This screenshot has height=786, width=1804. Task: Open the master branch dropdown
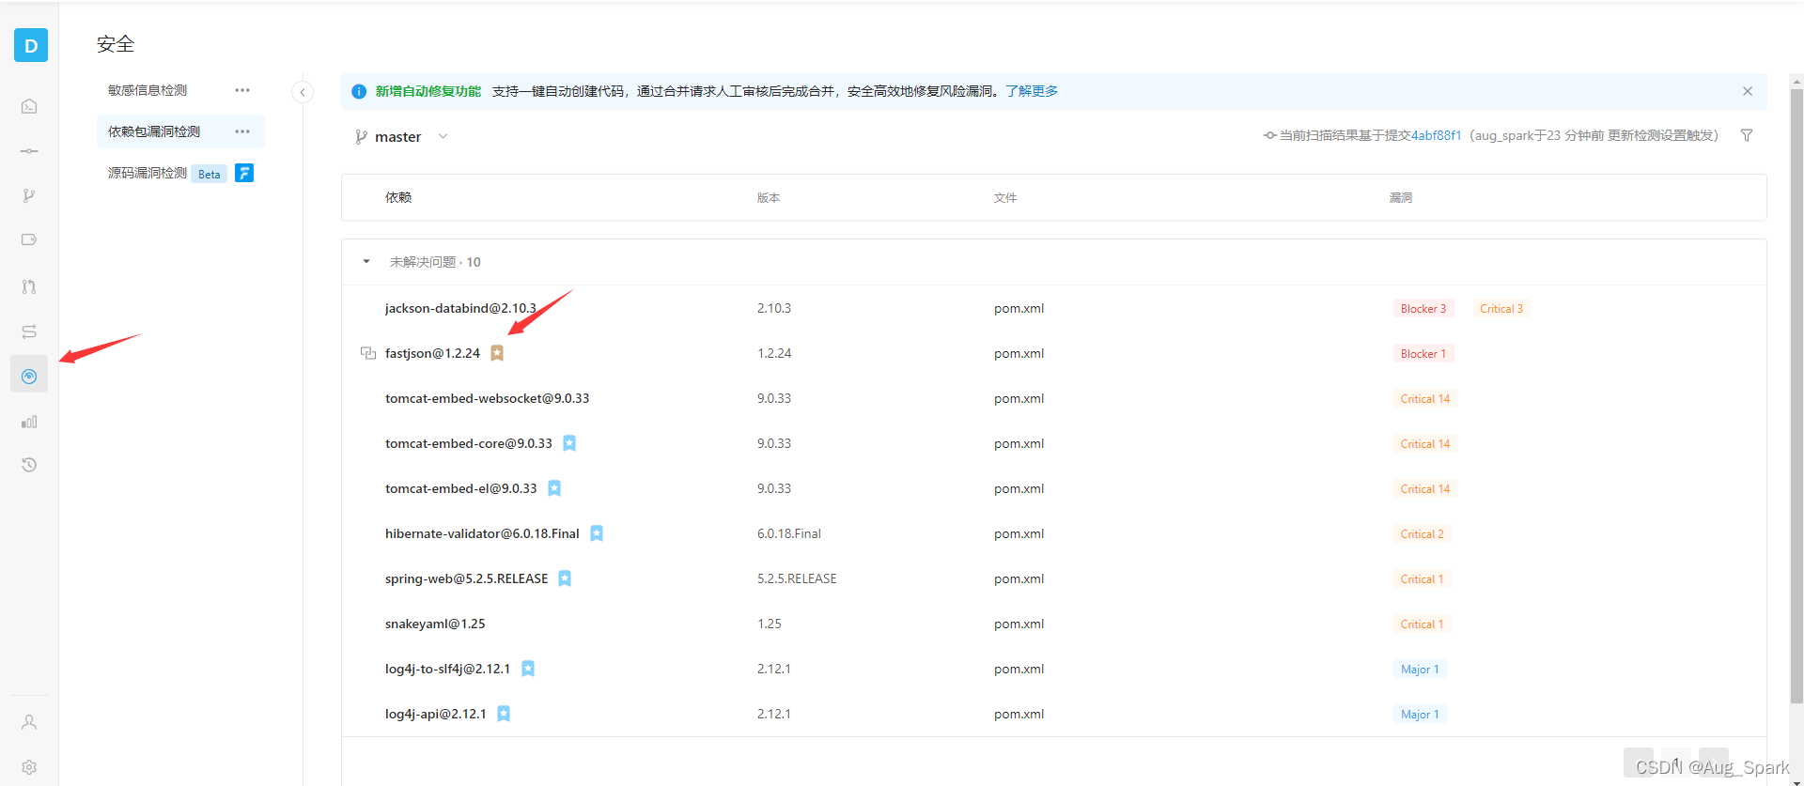coord(401,136)
